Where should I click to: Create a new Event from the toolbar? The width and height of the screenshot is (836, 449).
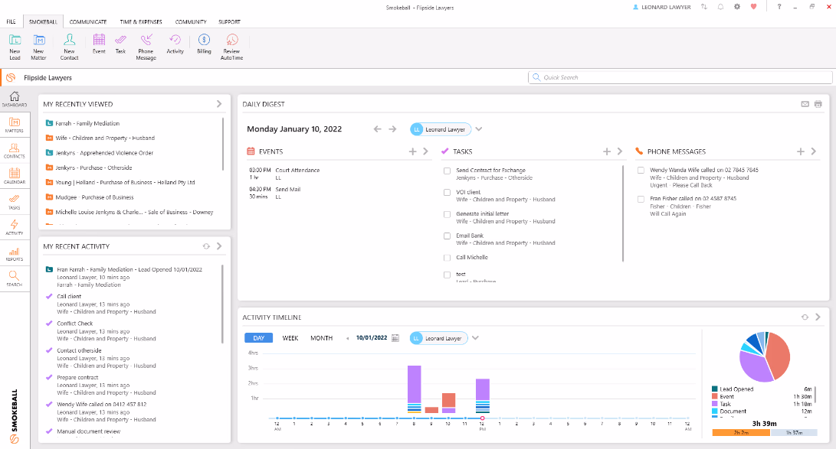(x=98, y=46)
